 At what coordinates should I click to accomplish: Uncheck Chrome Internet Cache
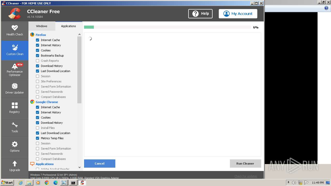click(37, 107)
